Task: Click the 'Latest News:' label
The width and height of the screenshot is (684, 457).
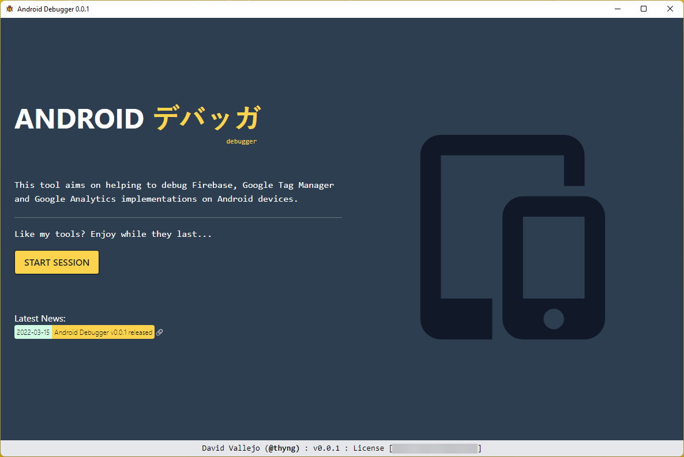Action: 40,318
